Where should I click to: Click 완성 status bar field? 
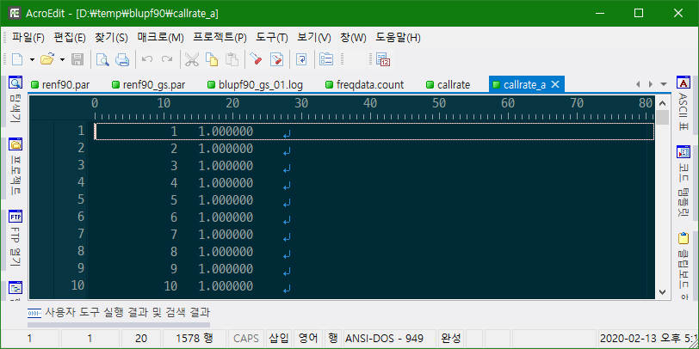(x=451, y=339)
